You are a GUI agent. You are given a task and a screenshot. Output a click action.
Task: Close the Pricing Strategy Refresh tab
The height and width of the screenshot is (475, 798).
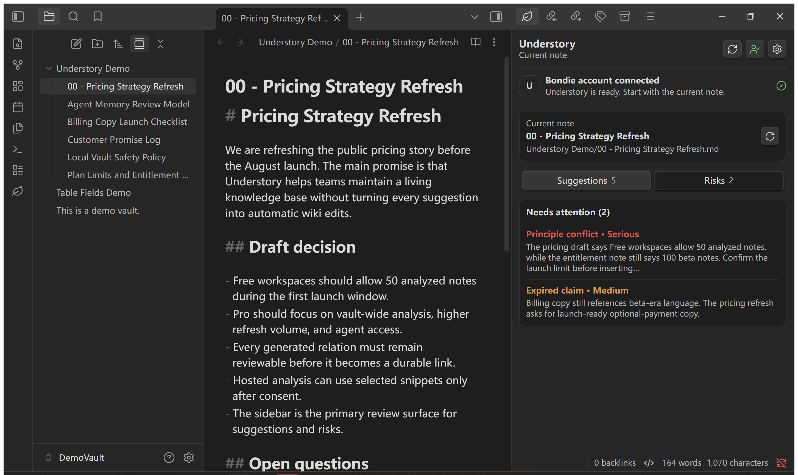coord(337,18)
